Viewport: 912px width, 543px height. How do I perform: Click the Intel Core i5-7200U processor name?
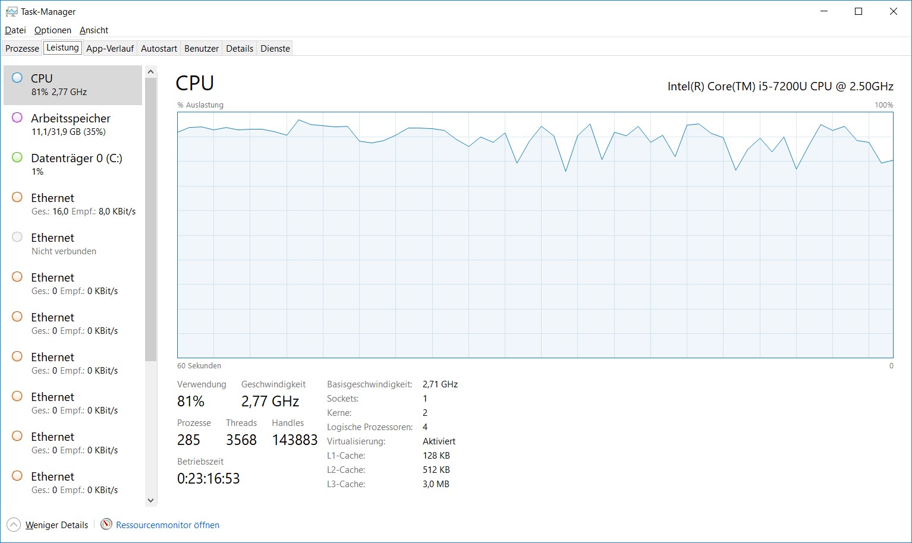pyautogui.click(x=781, y=86)
